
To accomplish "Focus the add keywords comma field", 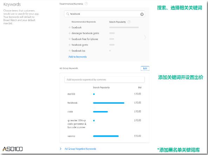I will (x=104, y=80).
